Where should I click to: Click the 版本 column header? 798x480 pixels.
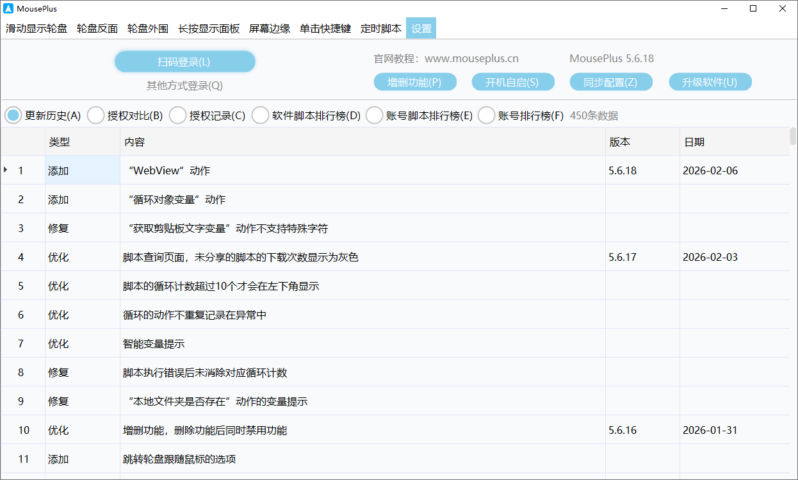click(621, 142)
